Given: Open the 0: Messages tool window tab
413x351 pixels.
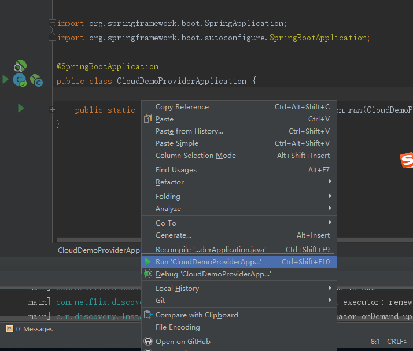Looking at the screenshot, I should point(30,329).
